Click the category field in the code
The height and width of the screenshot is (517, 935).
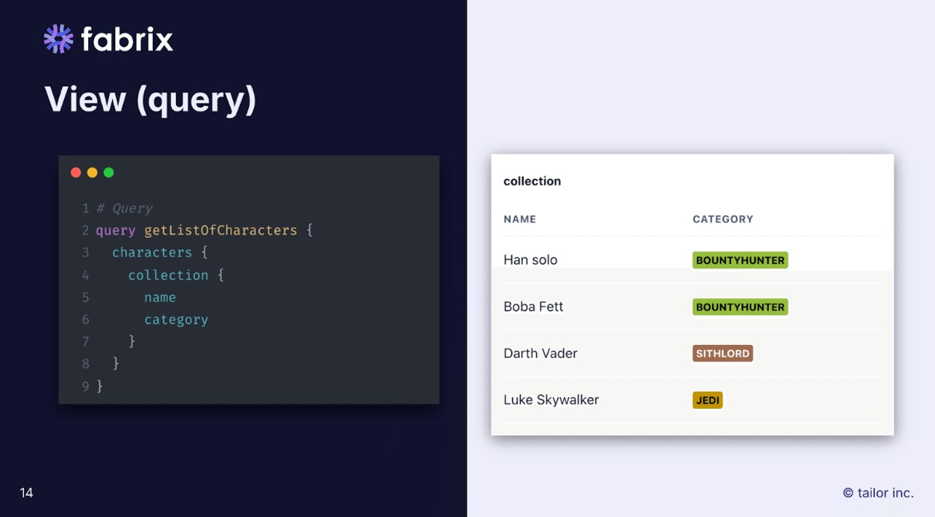pos(176,319)
